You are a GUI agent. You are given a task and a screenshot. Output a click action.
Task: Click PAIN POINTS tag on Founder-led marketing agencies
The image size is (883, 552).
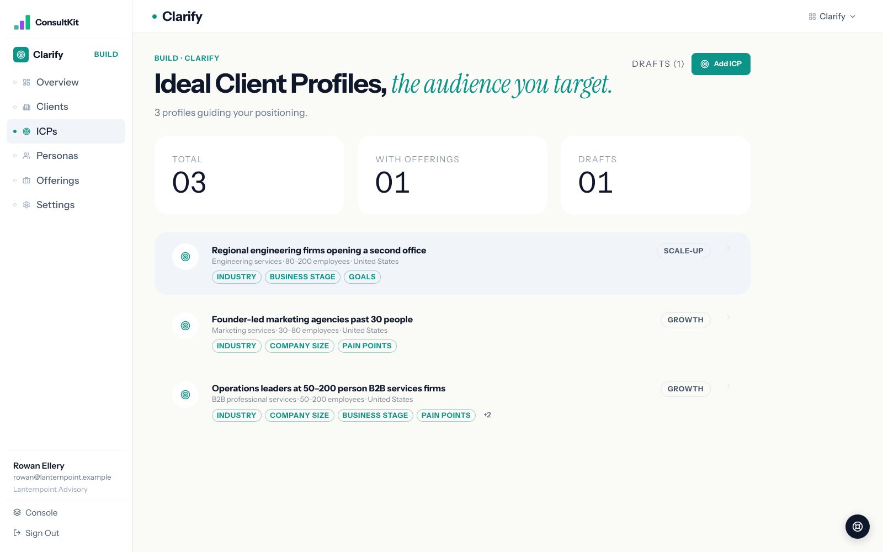point(367,346)
